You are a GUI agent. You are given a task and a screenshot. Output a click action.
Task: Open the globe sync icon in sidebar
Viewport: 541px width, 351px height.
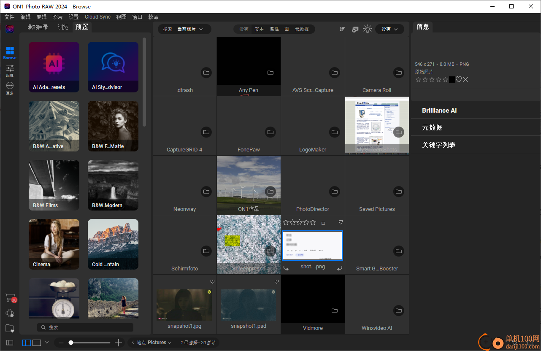10,313
